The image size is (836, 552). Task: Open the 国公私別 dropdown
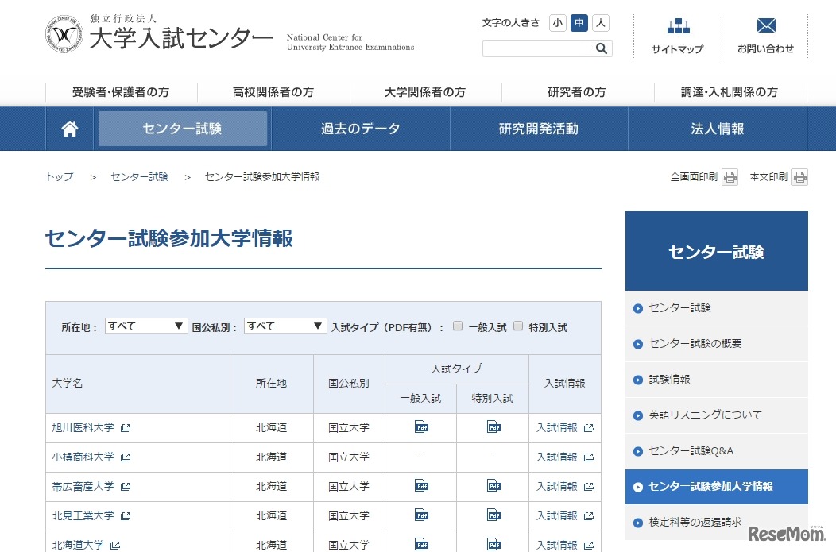(284, 326)
